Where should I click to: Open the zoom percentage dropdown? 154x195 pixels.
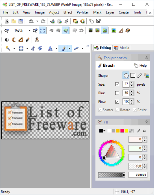(29, 31)
